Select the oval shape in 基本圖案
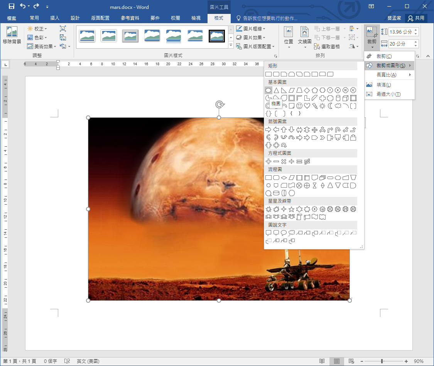434x366 pixels. 269,90
